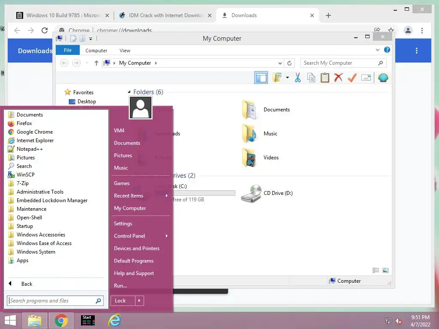The width and height of the screenshot is (439, 329).
Task: Reload the Chrome downloads page
Action: click(x=45, y=30)
